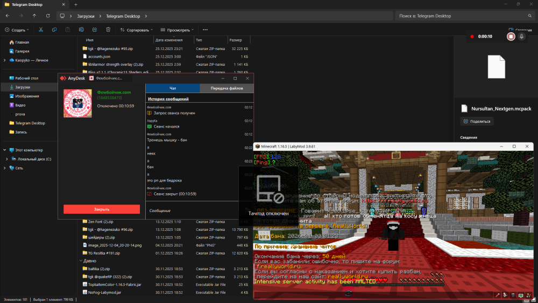Image resolution: width=538 pixels, height=303 pixels.
Task: Click the Share icon in Explorer toolbar
Action: tap(95, 30)
